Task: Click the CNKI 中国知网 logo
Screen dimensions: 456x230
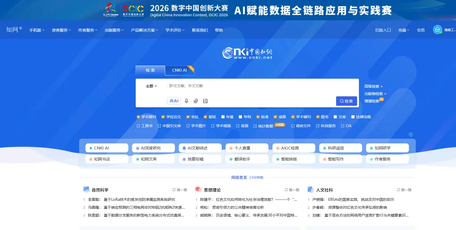Action: click(247, 53)
